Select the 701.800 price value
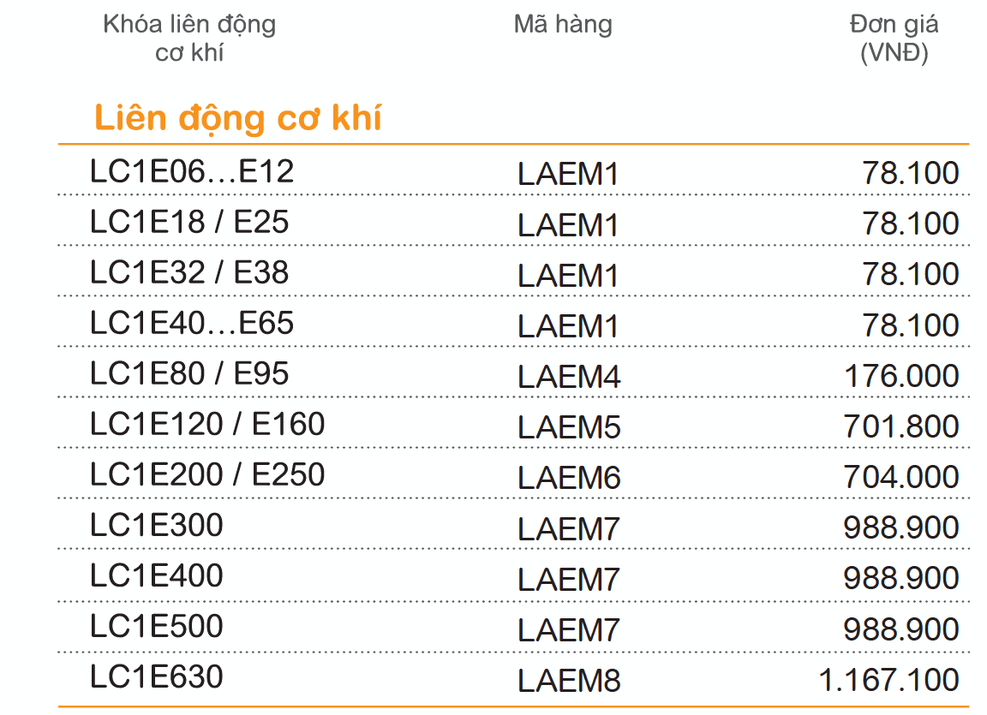The image size is (987, 715). tap(901, 426)
